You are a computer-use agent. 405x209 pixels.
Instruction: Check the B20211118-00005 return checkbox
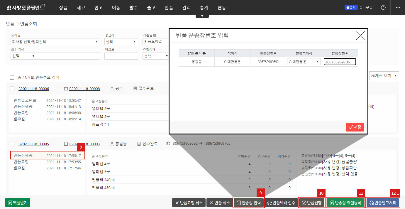(x=11, y=144)
